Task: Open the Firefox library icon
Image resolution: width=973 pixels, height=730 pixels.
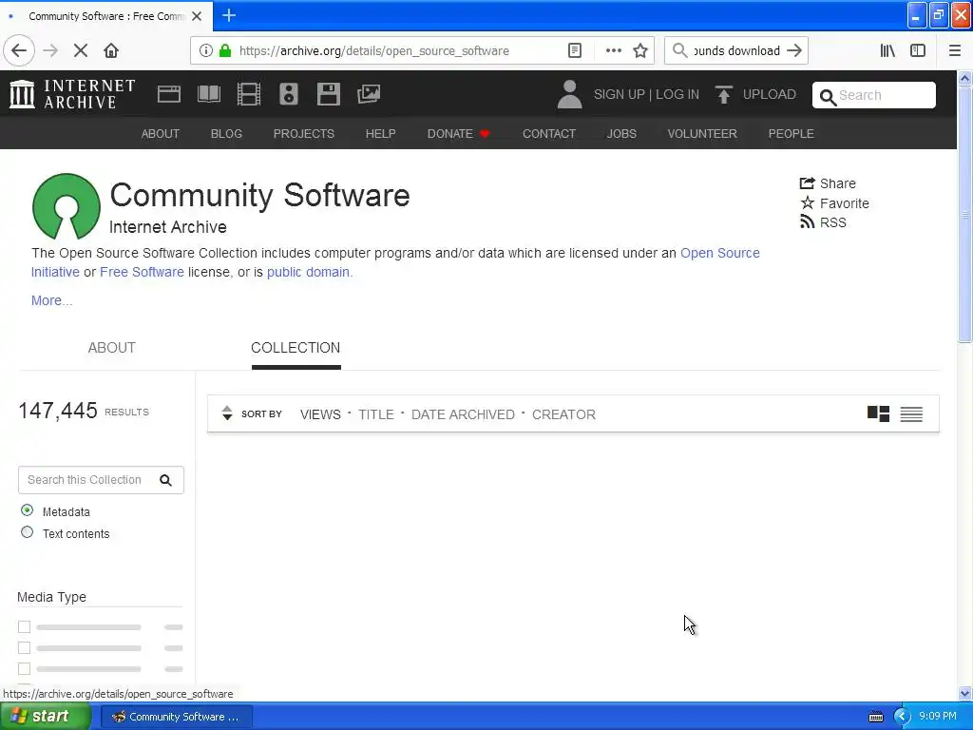Action: click(887, 51)
